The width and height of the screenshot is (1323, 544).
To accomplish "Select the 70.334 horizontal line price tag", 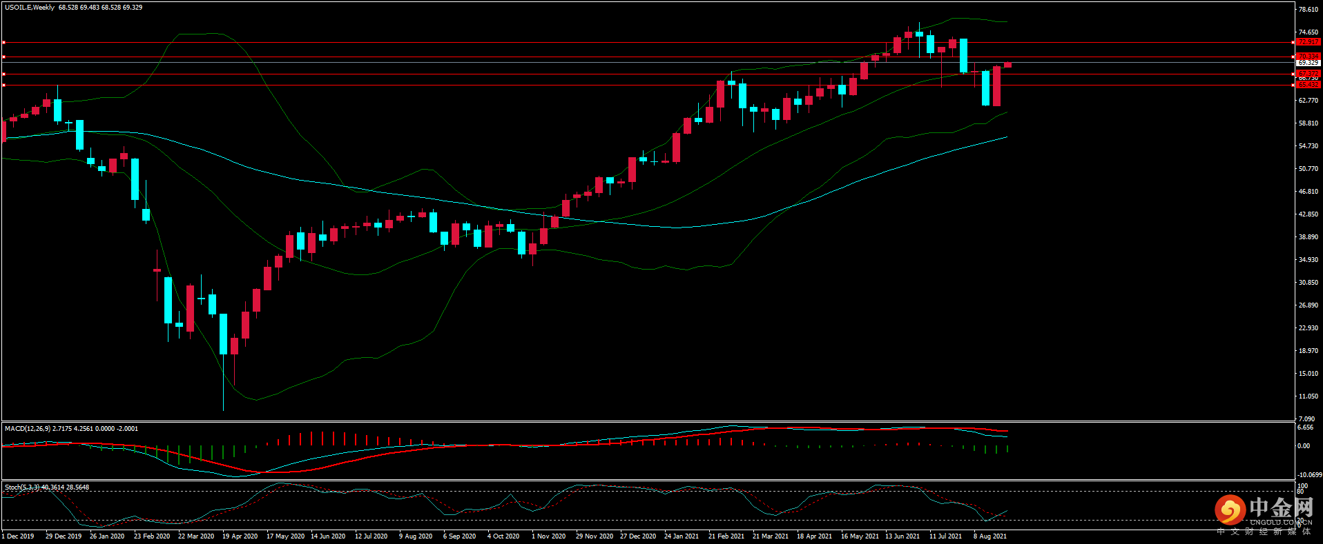I will (x=1308, y=57).
